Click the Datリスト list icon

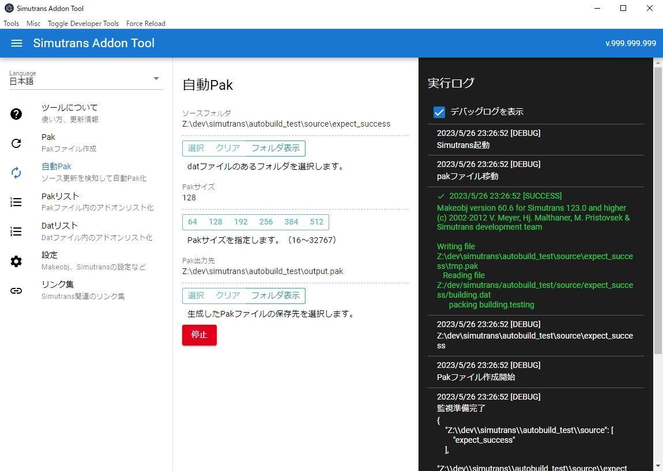point(16,231)
